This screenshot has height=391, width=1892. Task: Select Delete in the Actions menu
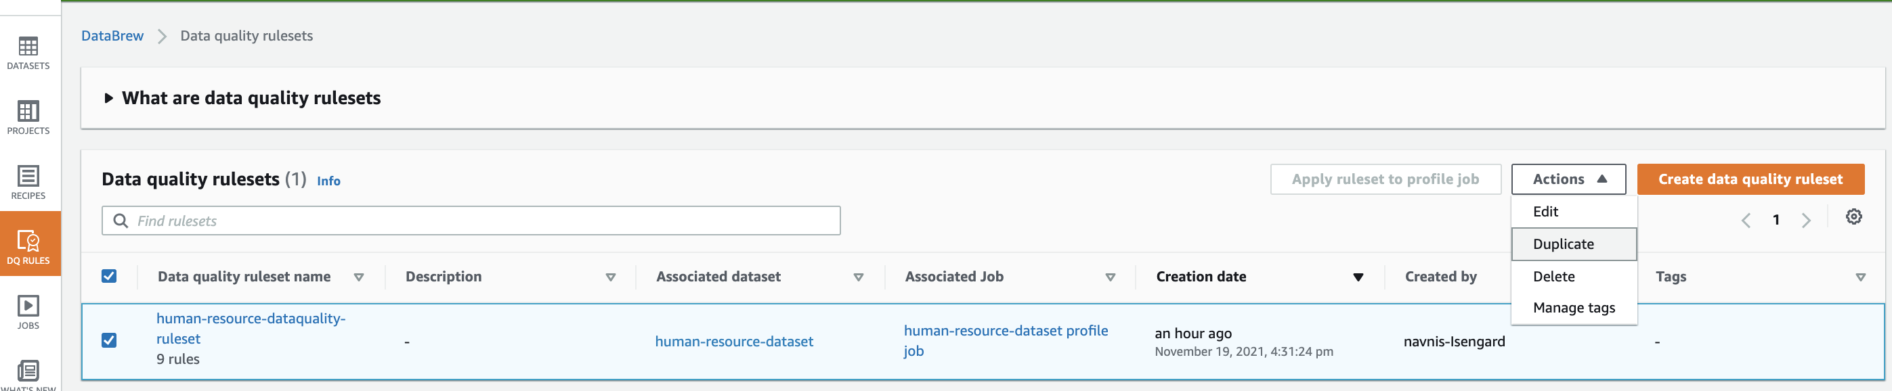(x=1553, y=277)
